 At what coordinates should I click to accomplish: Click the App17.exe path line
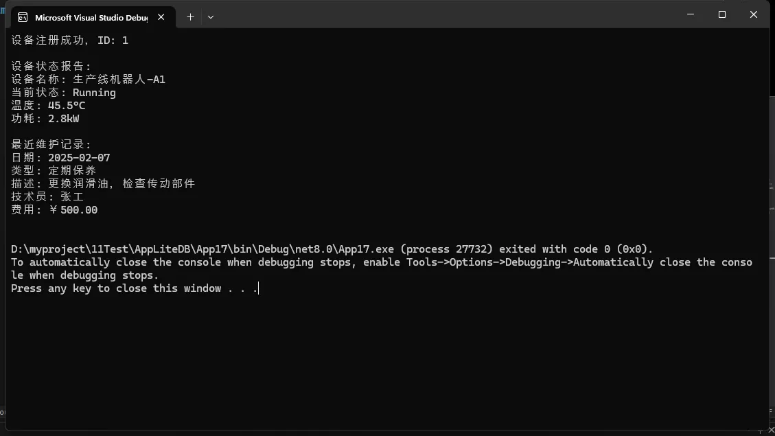332,249
